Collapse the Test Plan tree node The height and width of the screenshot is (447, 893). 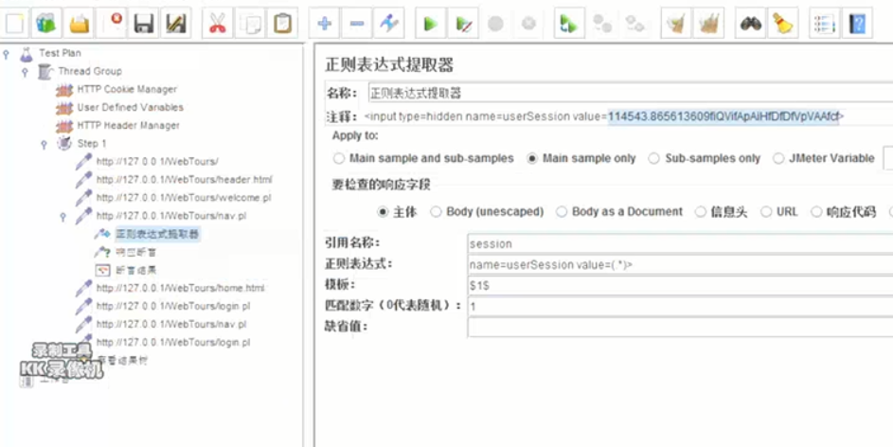click(7, 55)
